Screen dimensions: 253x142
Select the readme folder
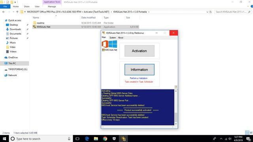click(40, 23)
